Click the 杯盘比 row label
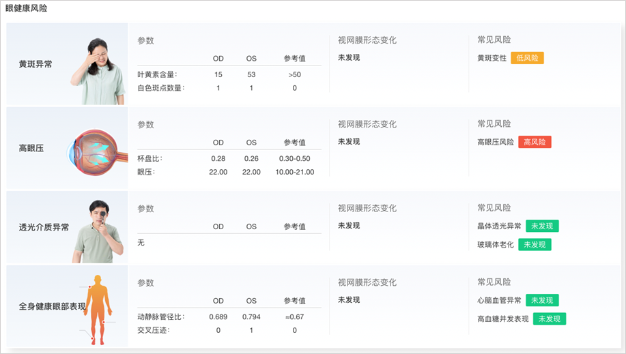This screenshot has height=354, width=626. [x=150, y=158]
